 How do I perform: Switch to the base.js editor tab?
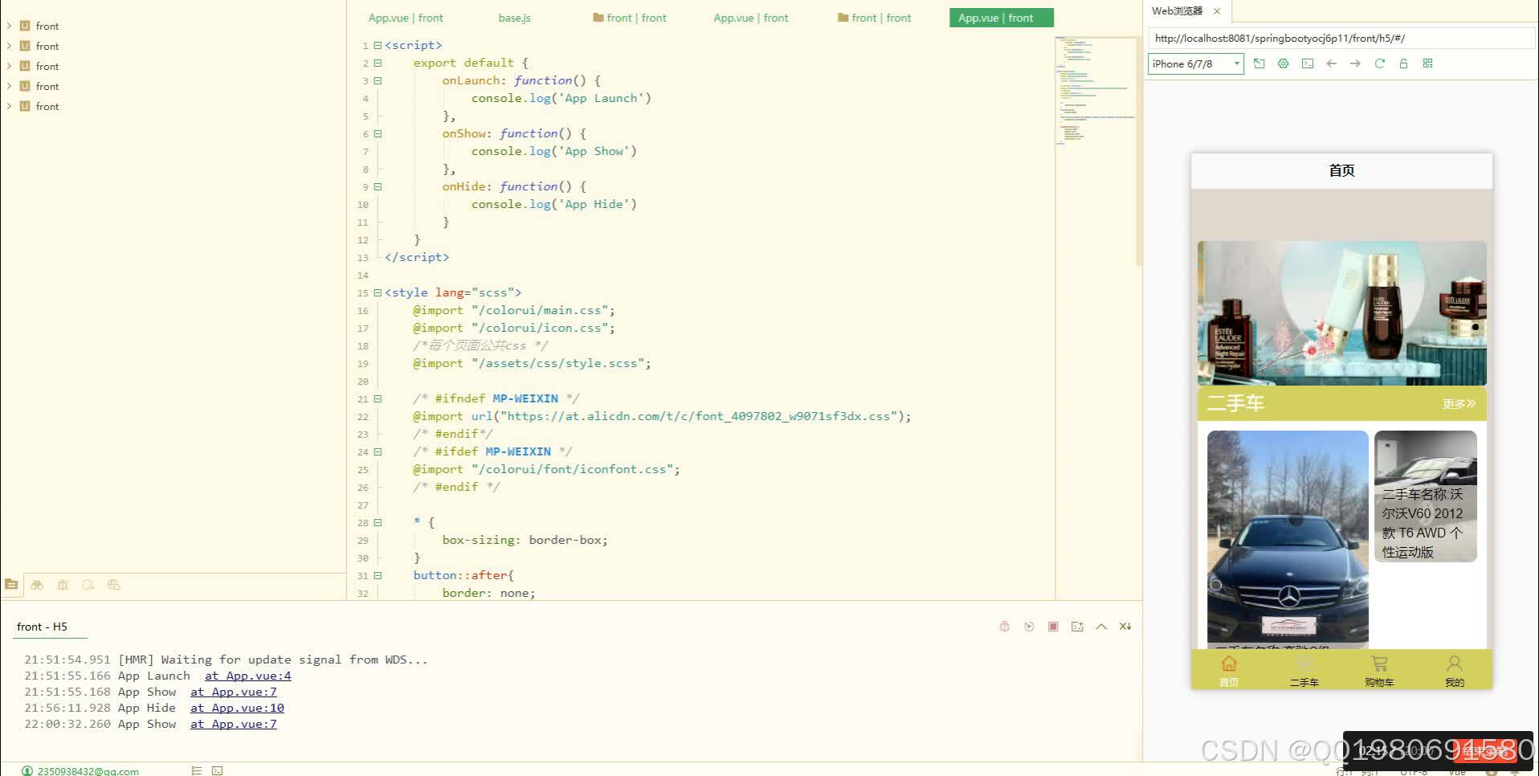(x=514, y=18)
